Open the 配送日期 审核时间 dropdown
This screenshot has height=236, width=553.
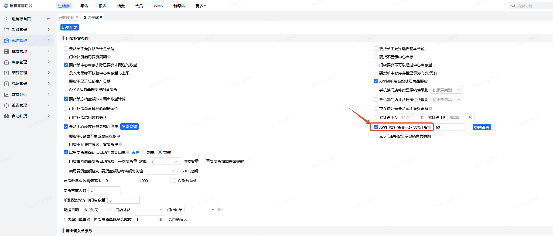tap(97, 210)
